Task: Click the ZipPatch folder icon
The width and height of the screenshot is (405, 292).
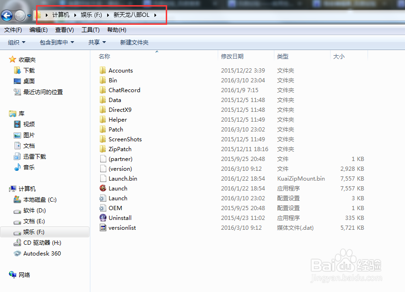Action: pyautogui.click(x=103, y=149)
